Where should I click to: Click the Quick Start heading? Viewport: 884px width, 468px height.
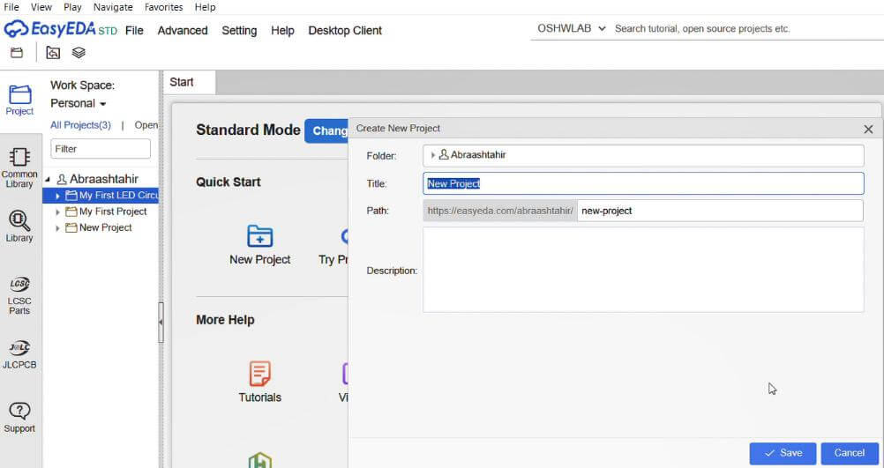click(x=228, y=182)
